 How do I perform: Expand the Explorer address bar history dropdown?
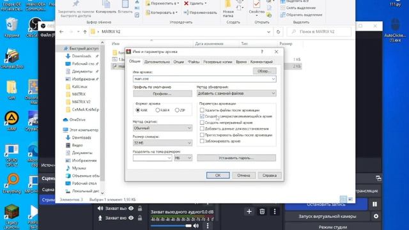click(268, 32)
